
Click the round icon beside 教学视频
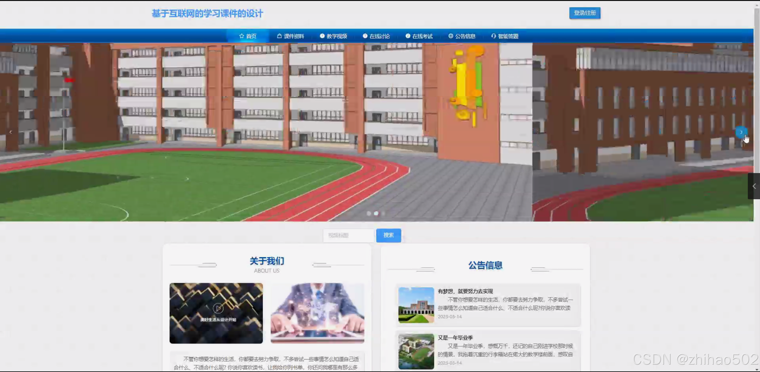(322, 36)
